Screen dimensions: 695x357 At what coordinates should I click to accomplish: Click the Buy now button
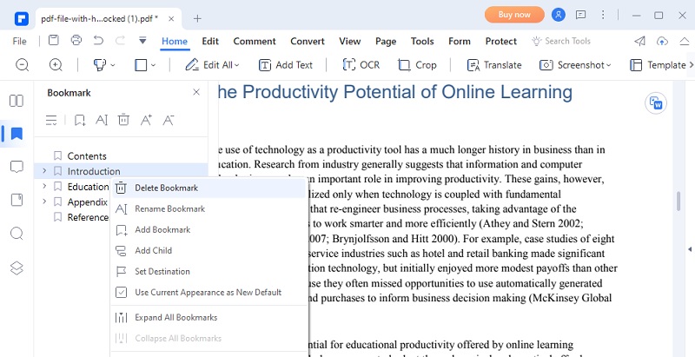514,15
